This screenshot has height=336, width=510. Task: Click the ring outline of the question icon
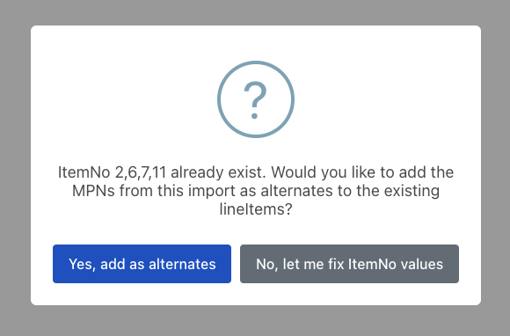point(219,99)
